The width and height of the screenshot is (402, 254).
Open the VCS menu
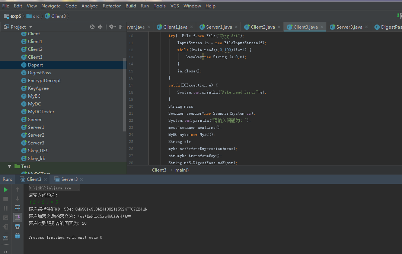(175, 6)
